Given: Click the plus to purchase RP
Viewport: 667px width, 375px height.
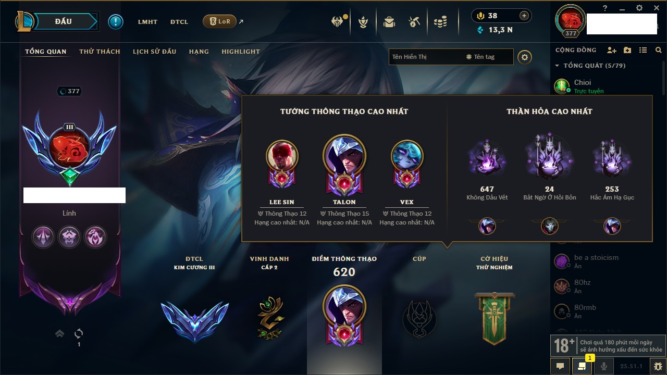Looking at the screenshot, I should coord(524,16).
